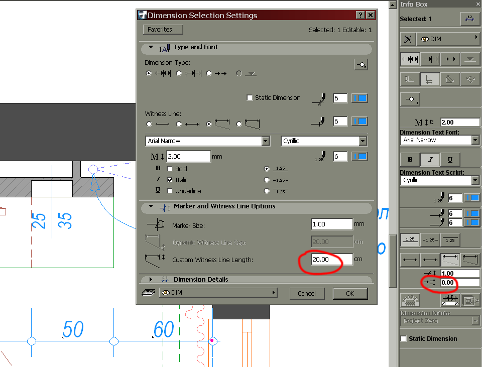Image resolution: width=482 pixels, height=367 pixels.
Task: Select no witness line radio option
Action: point(149,124)
